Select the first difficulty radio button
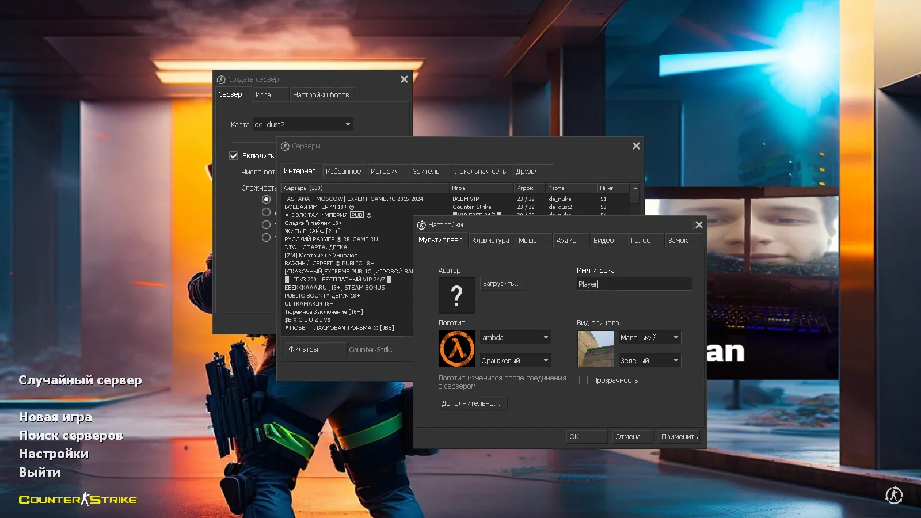Viewport: 921px width, 518px height. pyautogui.click(x=266, y=200)
